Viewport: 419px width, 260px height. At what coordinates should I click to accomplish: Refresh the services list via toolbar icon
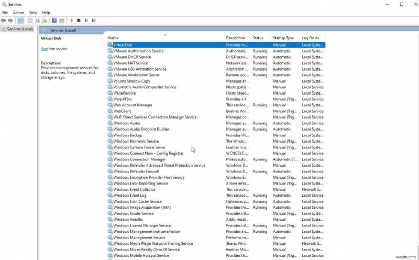coord(37,20)
